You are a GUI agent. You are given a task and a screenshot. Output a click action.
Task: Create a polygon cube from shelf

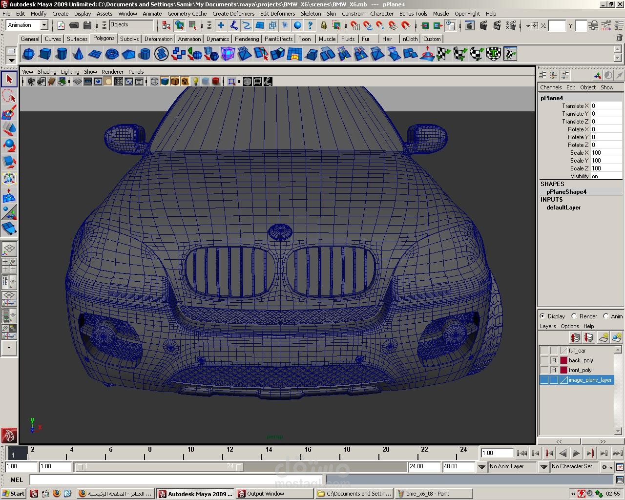point(45,54)
